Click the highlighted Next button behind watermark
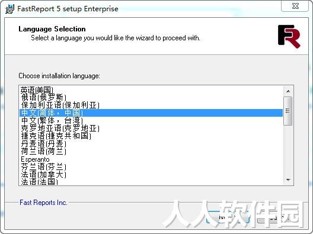The image size is (313, 234). pyautogui.click(x=228, y=217)
